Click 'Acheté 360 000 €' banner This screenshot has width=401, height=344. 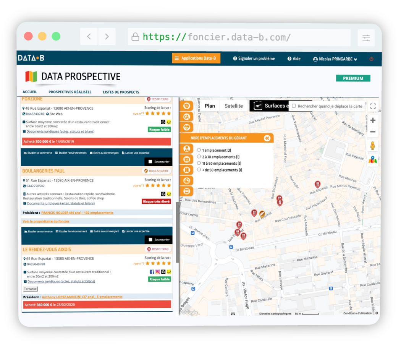pos(97,305)
